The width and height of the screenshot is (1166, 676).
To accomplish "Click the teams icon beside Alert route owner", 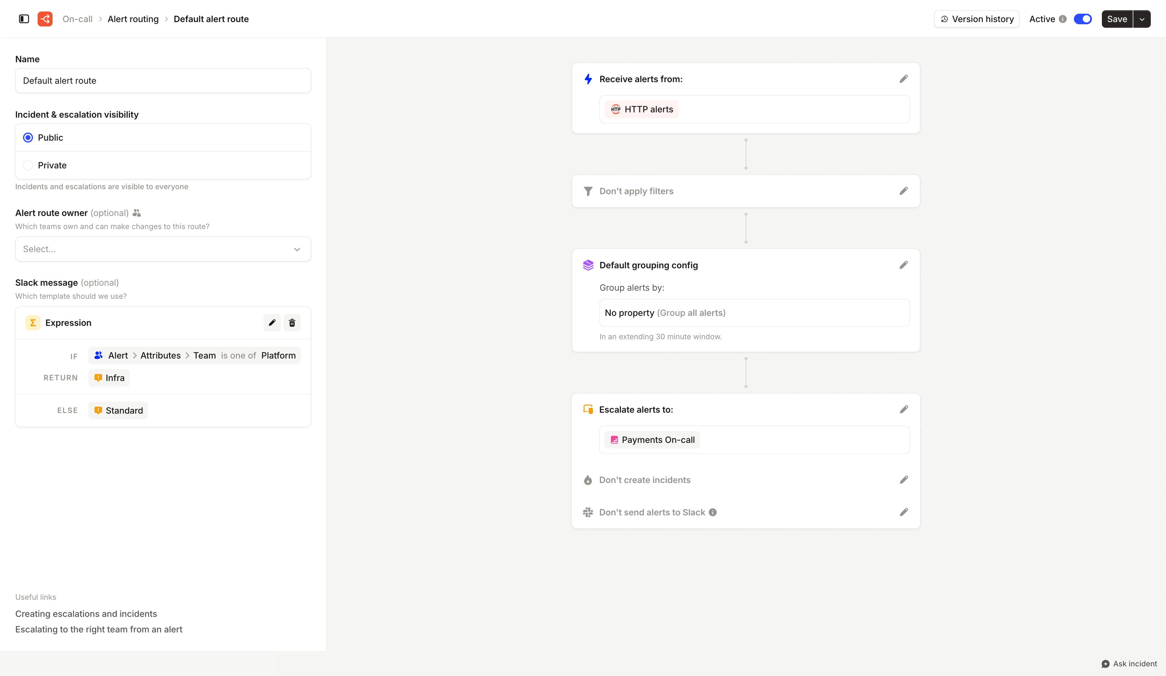I will (x=137, y=213).
